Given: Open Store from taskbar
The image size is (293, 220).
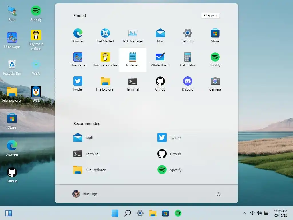Looking at the screenshot, I should (x=165, y=213).
